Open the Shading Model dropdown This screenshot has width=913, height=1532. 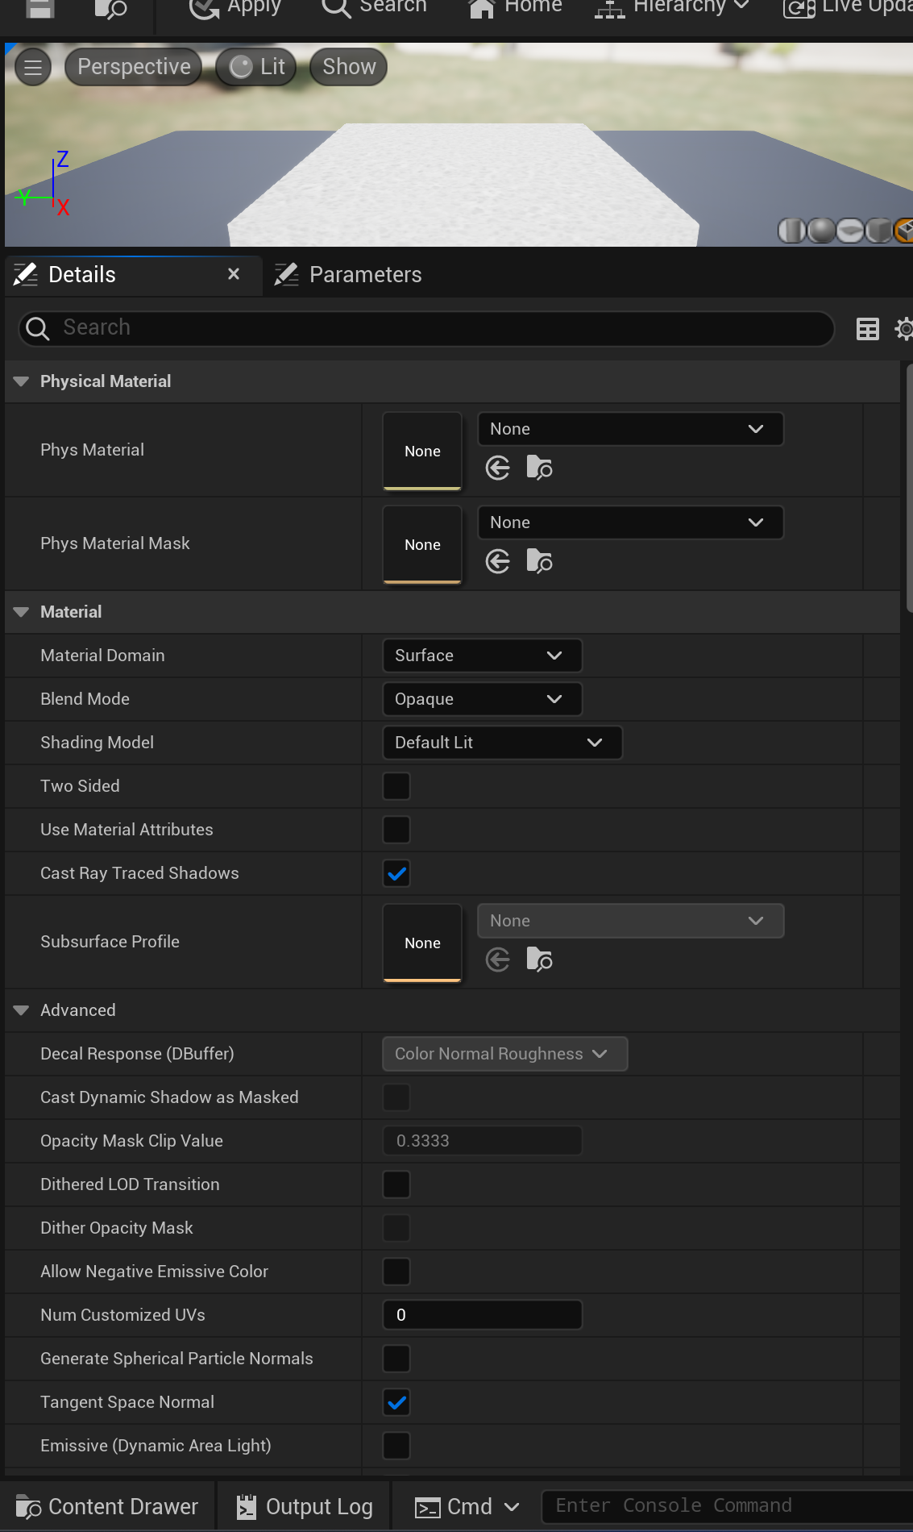coord(502,743)
